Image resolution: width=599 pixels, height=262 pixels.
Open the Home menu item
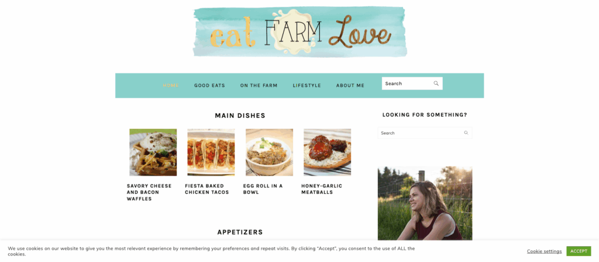(171, 85)
